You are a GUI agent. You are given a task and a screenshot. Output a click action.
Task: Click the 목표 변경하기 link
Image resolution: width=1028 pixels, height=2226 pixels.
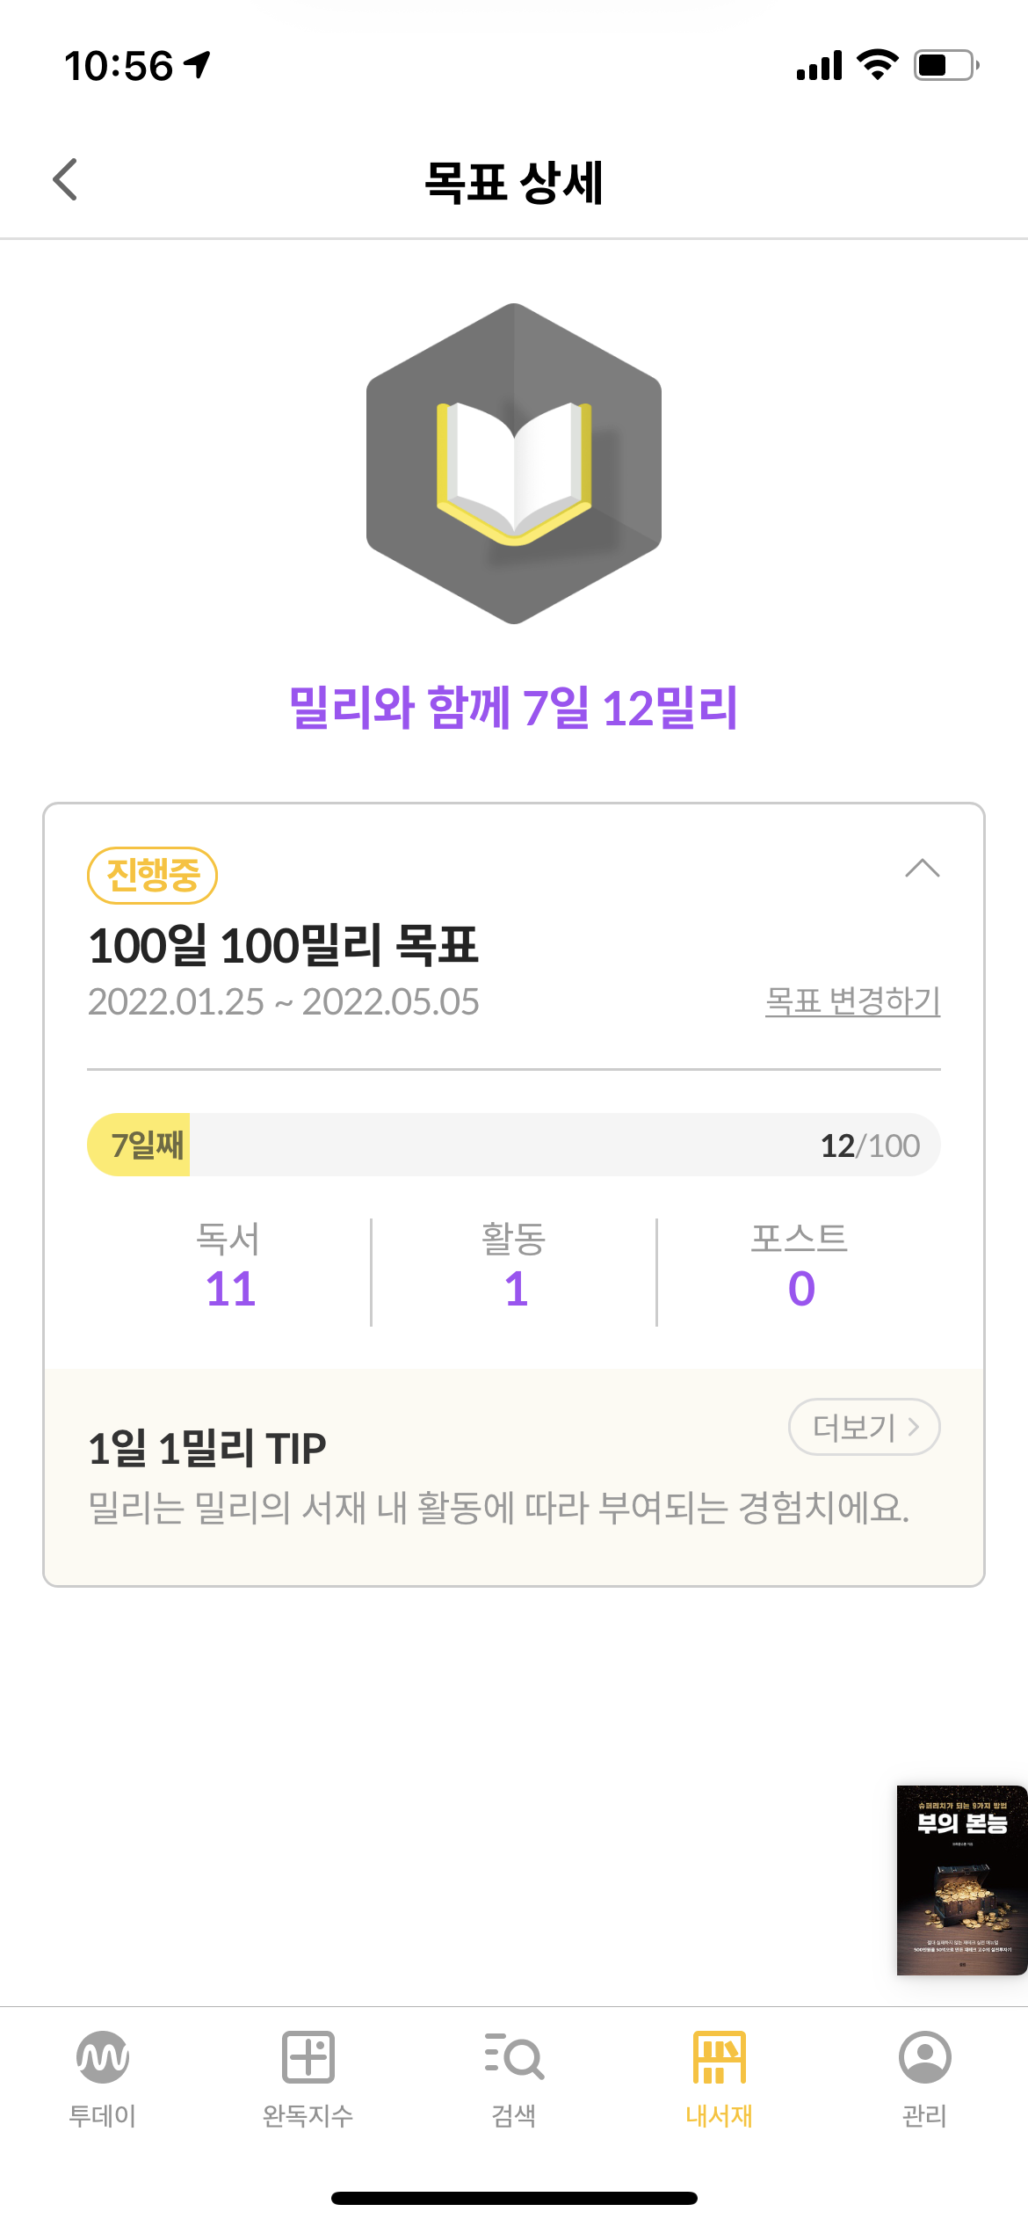tap(852, 1001)
